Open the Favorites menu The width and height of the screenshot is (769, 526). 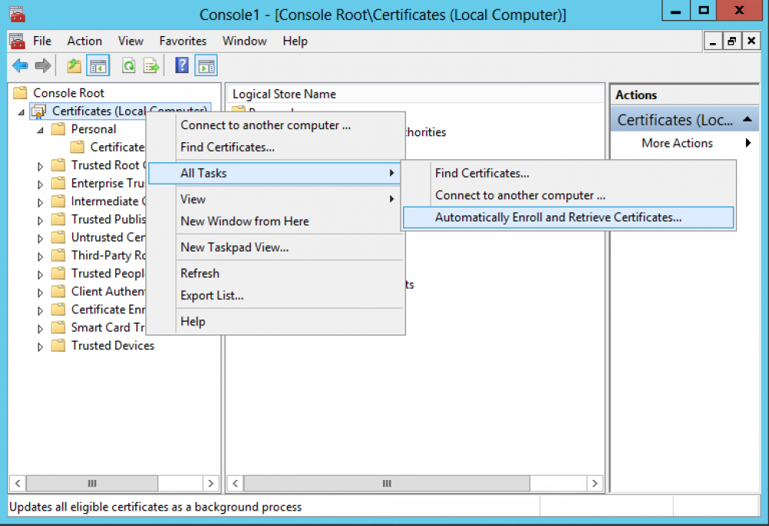pos(182,41)
